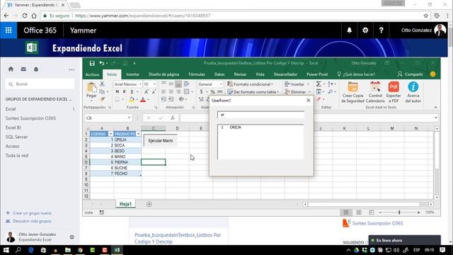Click the Ejecutar Macro button

[x=161, y=140]
